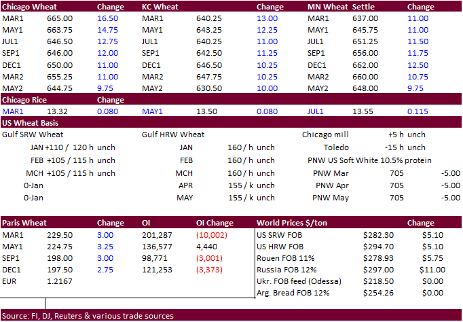Select the Toledo basis row label
Viewport: 463px width, 322px height.
337,147
